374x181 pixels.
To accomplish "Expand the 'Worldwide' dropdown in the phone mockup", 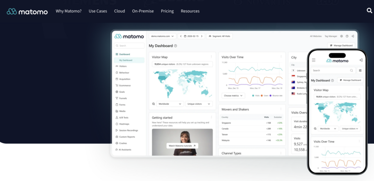I will (328, 128).
